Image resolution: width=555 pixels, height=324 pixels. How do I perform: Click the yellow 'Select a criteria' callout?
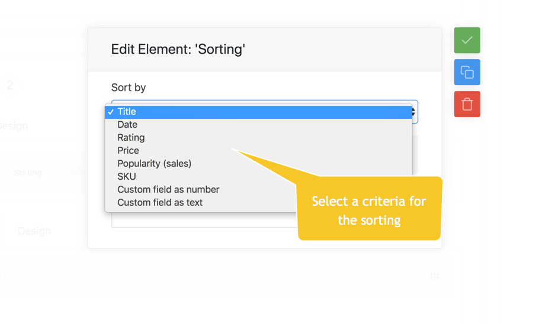(369, 210)
